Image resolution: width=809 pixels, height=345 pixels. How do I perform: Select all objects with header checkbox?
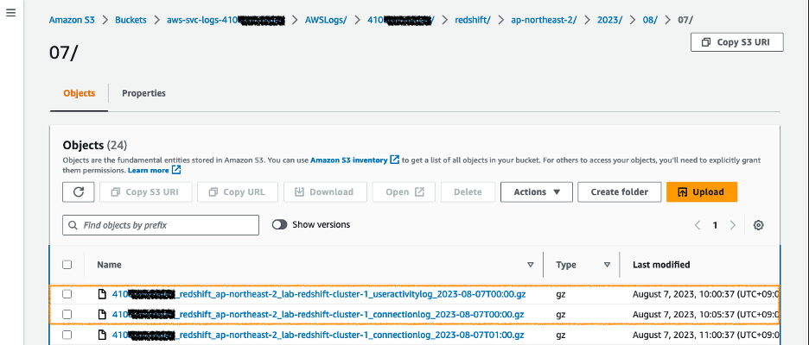[x=67, y=265]
